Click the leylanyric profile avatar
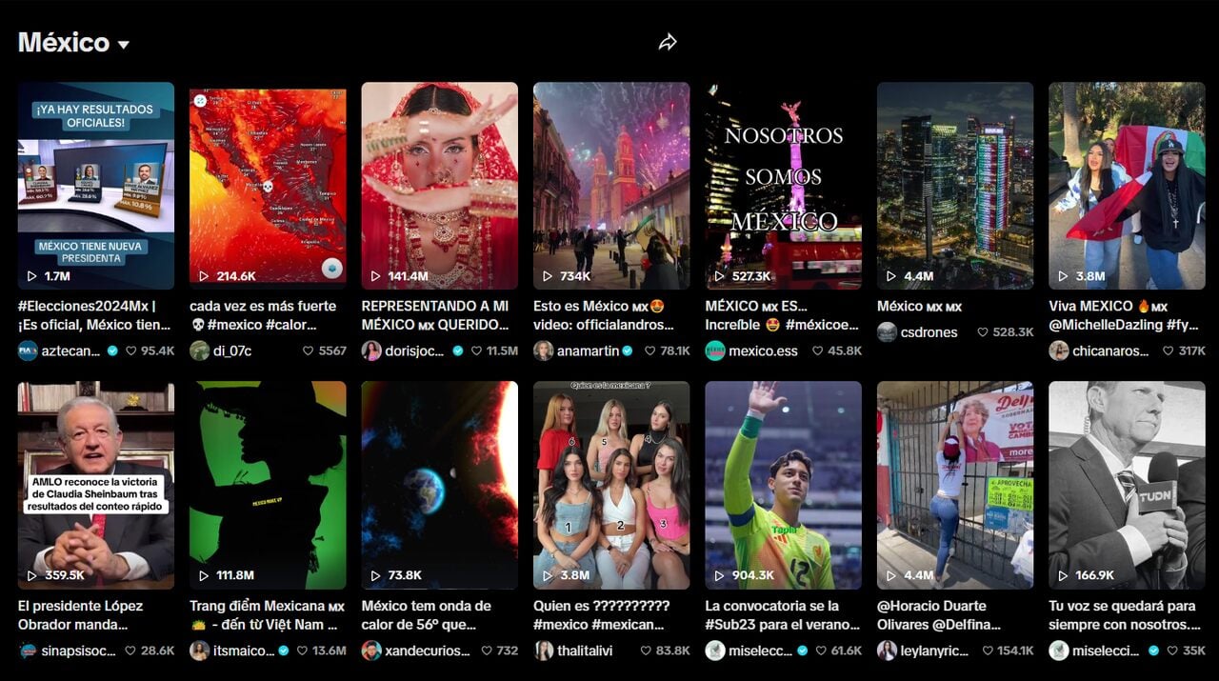1219x681 pixels. [x=887, y=651]
